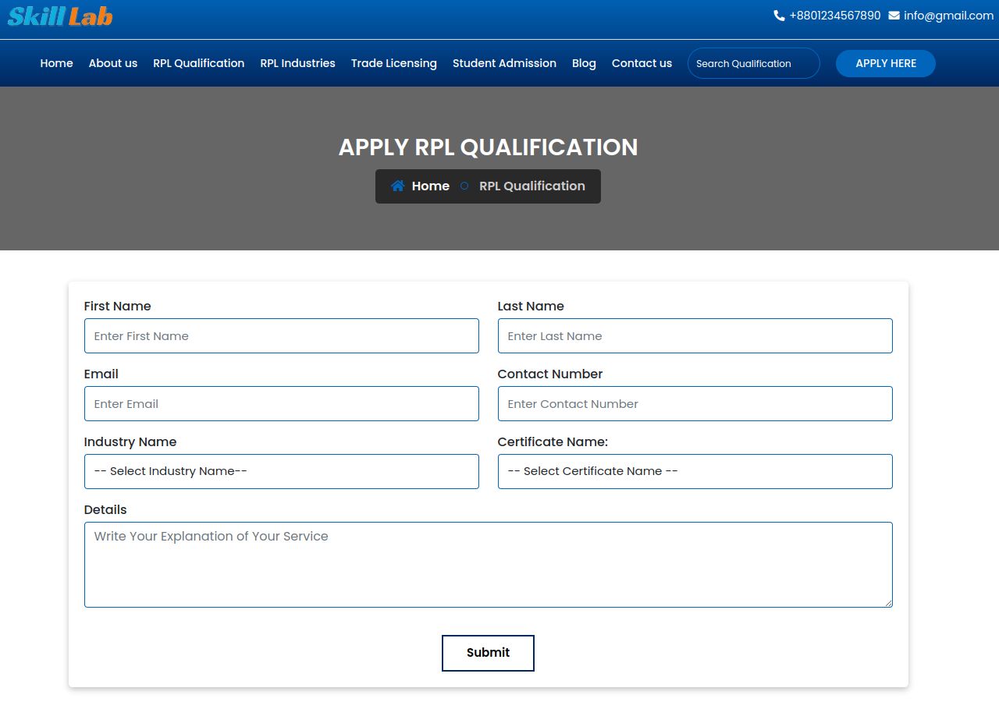Image resolution: width=999 pixels, height=702 pixels.
Task: Expand the Industry Name dropdown
Action: [x=281, y=471]
